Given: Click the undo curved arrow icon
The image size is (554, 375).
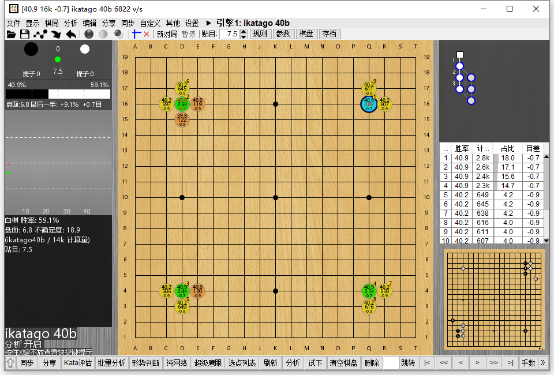Looking at the screenshot, I should click(71, 34).
